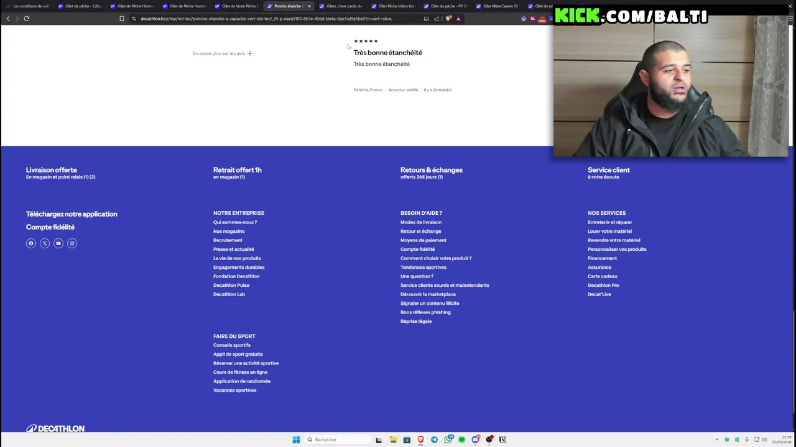Open "Bons réflexes phishing" link
The image size is (796, 447).
tap(425, 312)
